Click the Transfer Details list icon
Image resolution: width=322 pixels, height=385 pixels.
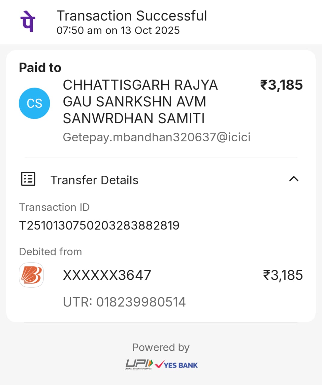pyautogui.click(x=28, y=179)
